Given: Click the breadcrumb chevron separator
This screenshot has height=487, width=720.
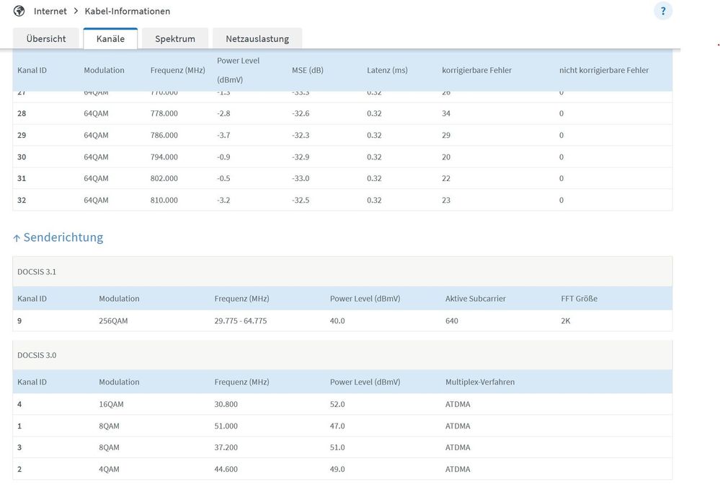Looking at the screenshot, I should pos(76,11).
